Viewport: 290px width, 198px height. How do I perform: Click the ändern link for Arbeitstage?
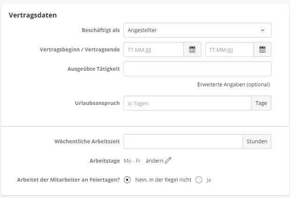click(x=154, y=161)
